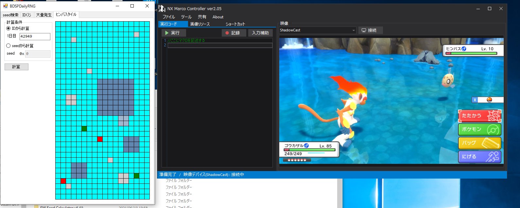The width and height of the screenshot is (520, 208).
Task: Click line 2 in the macro editor
Action: [x=220, y=45]
